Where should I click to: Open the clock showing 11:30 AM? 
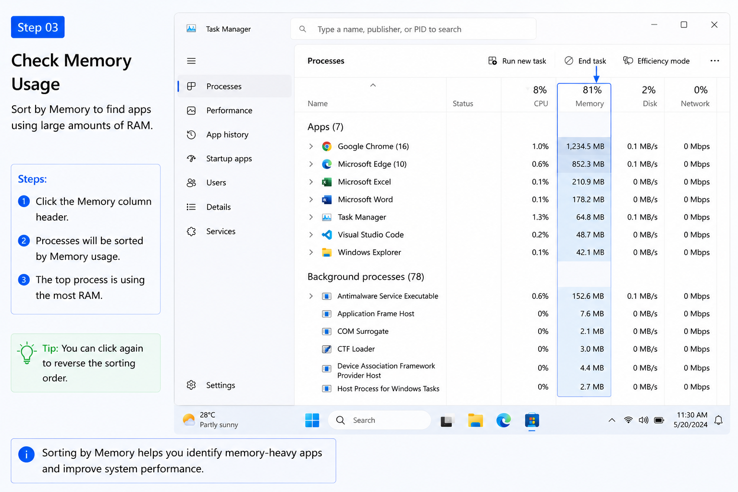point(691,420)
